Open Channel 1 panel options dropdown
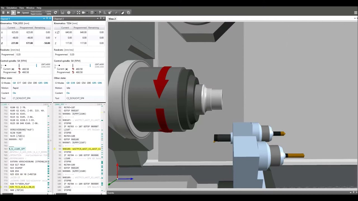 coord(44,18)
